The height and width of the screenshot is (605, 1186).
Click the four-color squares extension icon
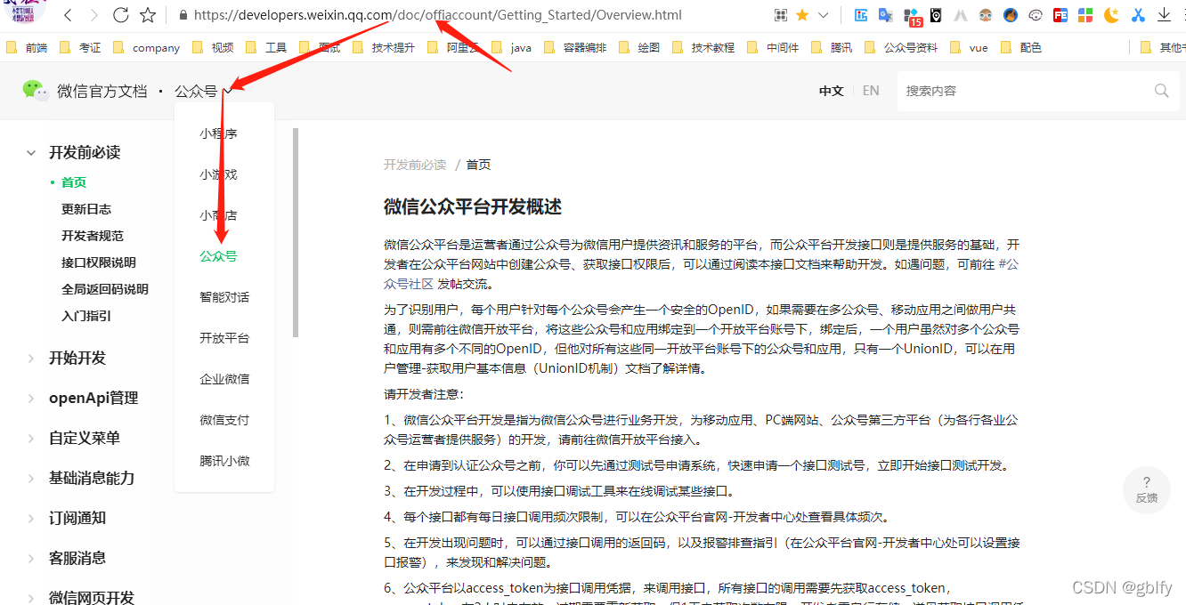(x=1085, y=15)
